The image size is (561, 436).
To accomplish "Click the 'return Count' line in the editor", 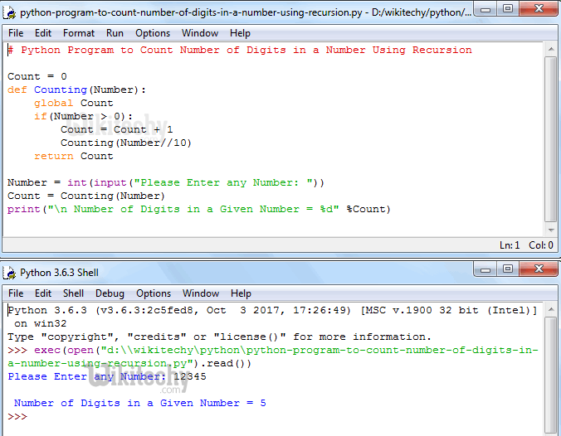I will (73, 156).
